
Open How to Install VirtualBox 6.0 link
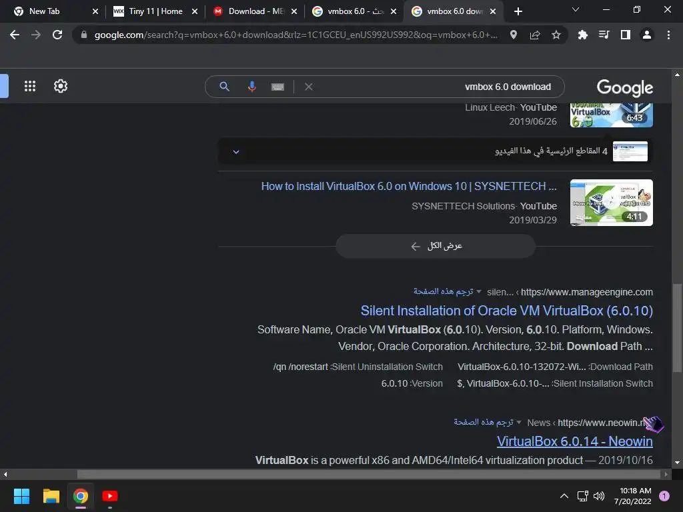pos(409,187)
